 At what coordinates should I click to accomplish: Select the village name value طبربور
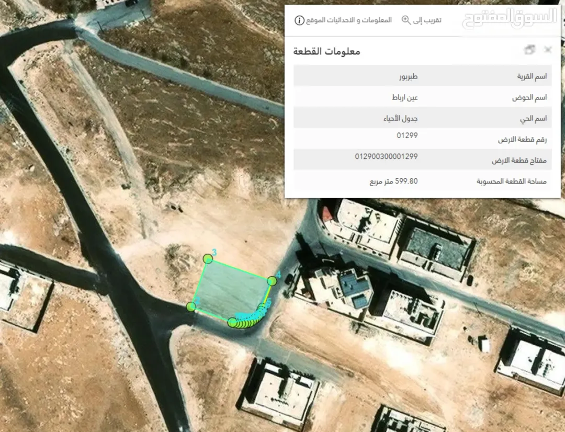coord(408,77)
